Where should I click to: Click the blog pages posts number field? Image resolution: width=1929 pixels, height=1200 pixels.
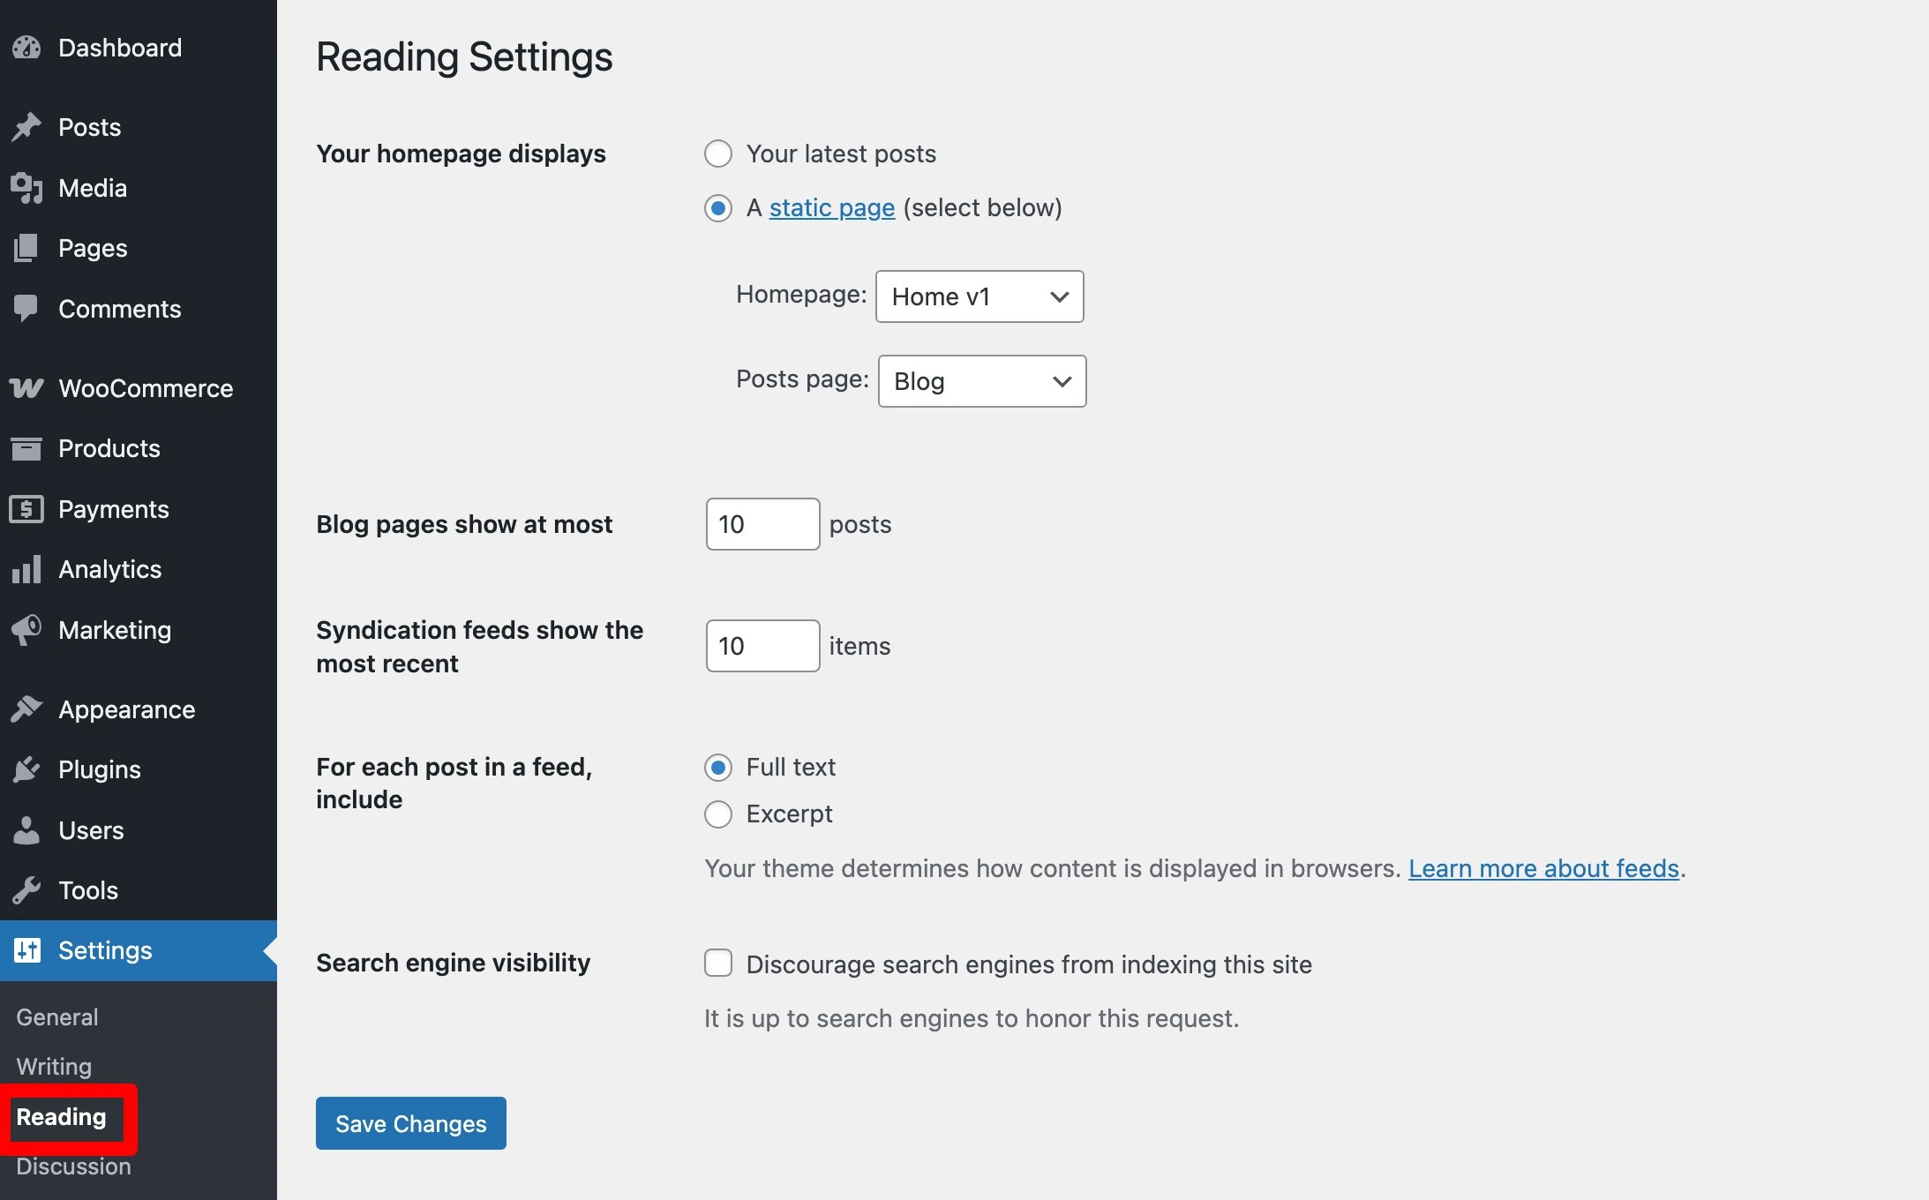point(762,524)
